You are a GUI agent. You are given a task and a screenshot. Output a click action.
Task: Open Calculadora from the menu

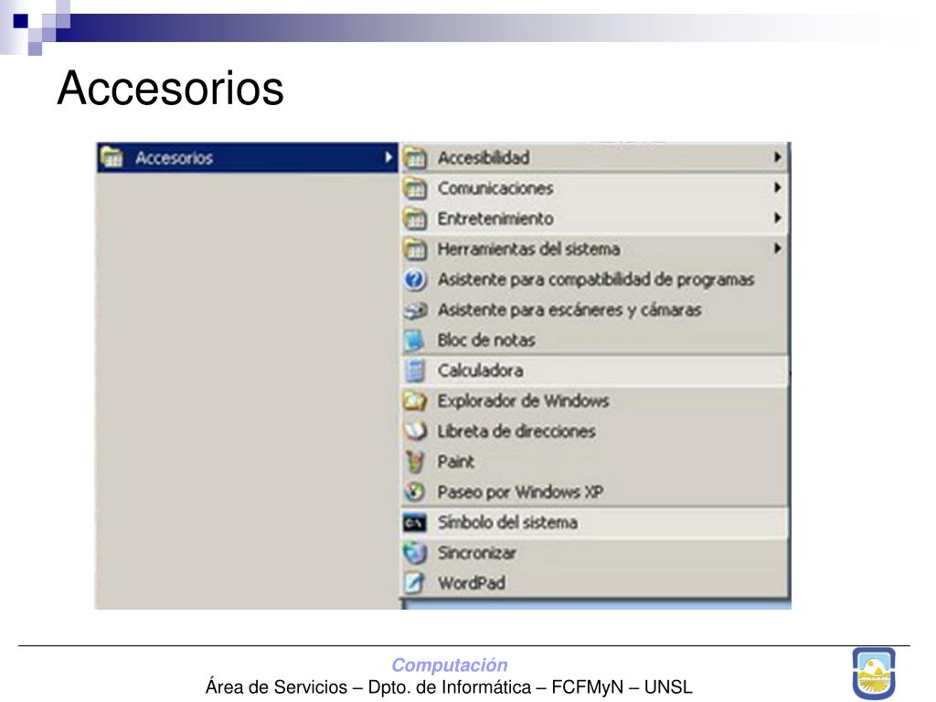pyautogui.click(x=594, y=371)
